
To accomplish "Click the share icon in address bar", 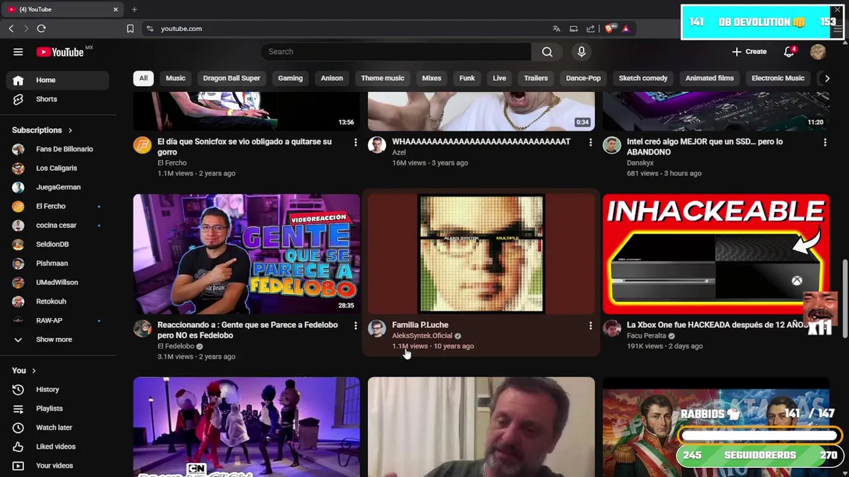I will point(590,28).
